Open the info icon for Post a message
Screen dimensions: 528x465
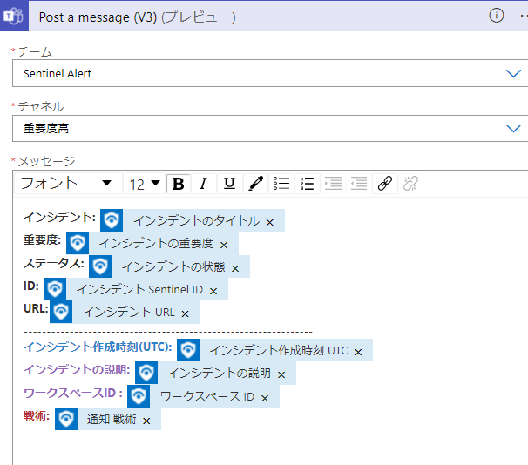tap(497, 16)
